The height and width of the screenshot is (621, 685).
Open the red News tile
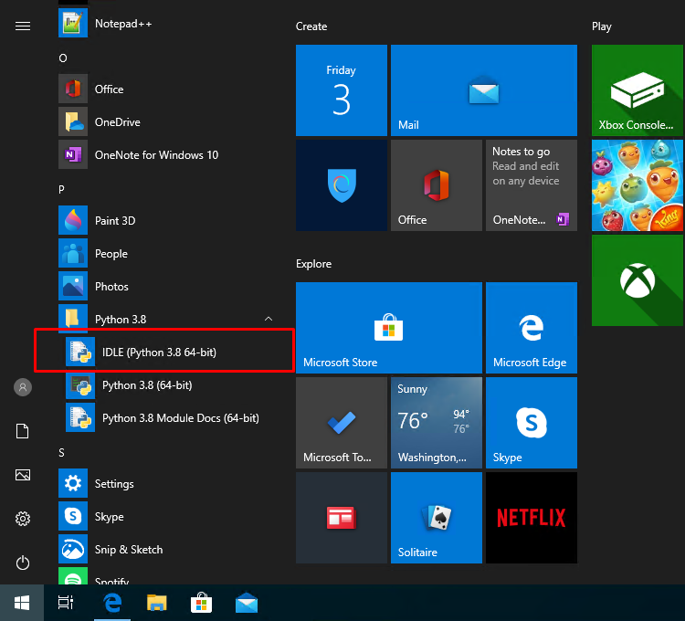point(342,518)
